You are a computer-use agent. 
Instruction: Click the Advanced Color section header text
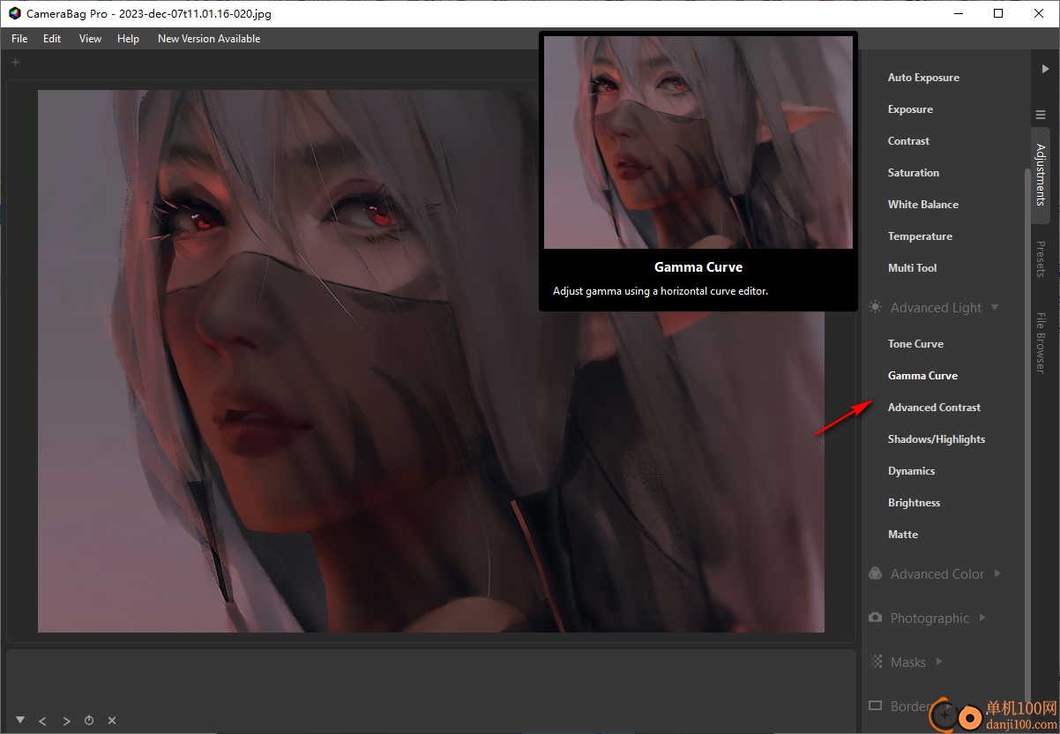pyautogui.click(x=937, y=574)
